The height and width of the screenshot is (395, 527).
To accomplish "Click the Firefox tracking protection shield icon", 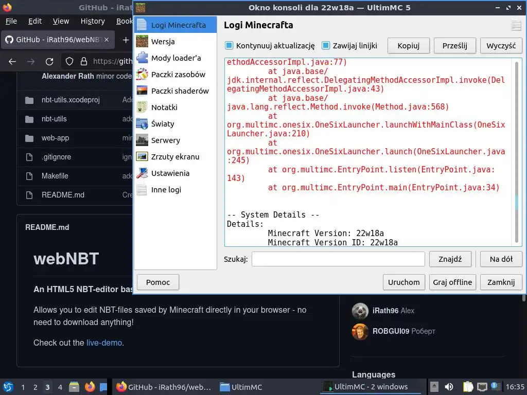I will click(69, 62).
